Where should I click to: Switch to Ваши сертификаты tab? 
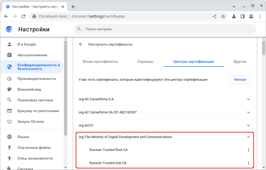pyautogui.click(x=100, y=62)
